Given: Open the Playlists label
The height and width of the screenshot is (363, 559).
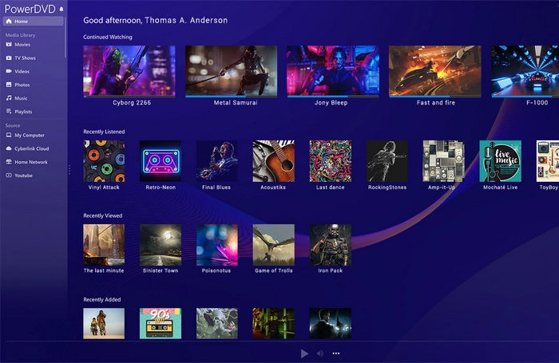Looking at the screenshot, I should (x=23, y=112).
